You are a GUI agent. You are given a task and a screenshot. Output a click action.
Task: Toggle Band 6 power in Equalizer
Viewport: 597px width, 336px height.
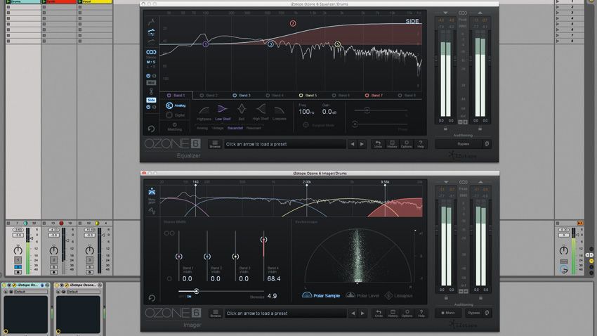click(334, 95)
